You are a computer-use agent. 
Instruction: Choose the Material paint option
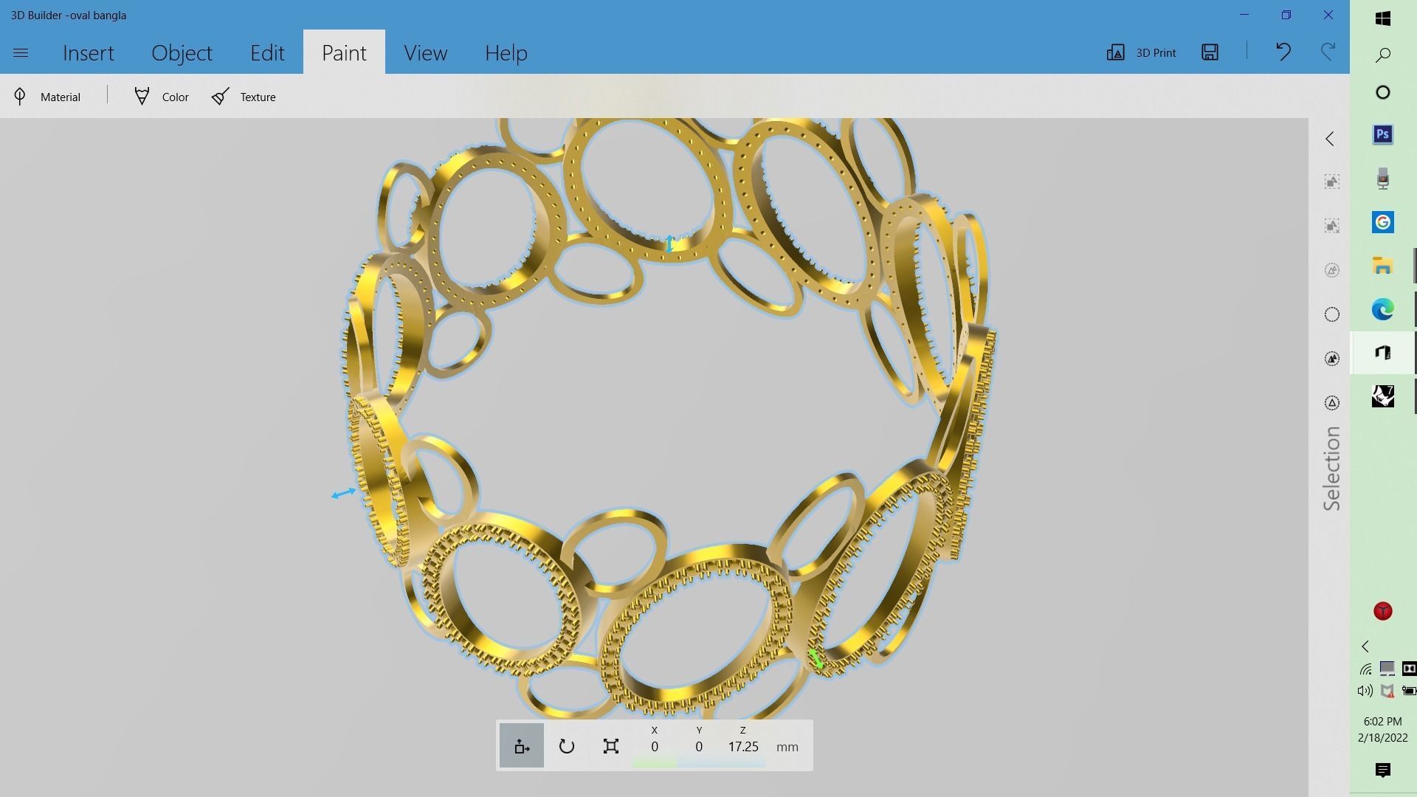47,97
